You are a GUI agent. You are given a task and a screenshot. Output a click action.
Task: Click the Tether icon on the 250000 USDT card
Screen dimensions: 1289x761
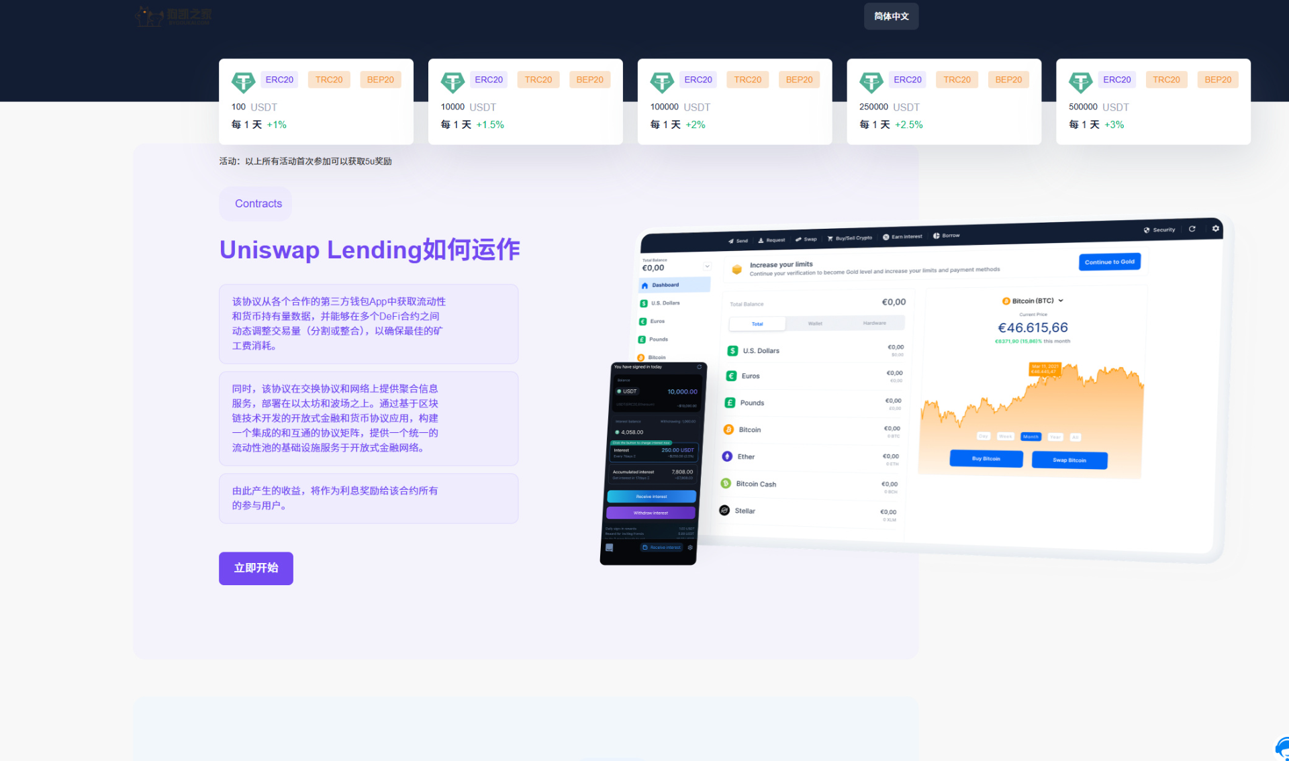871,82
